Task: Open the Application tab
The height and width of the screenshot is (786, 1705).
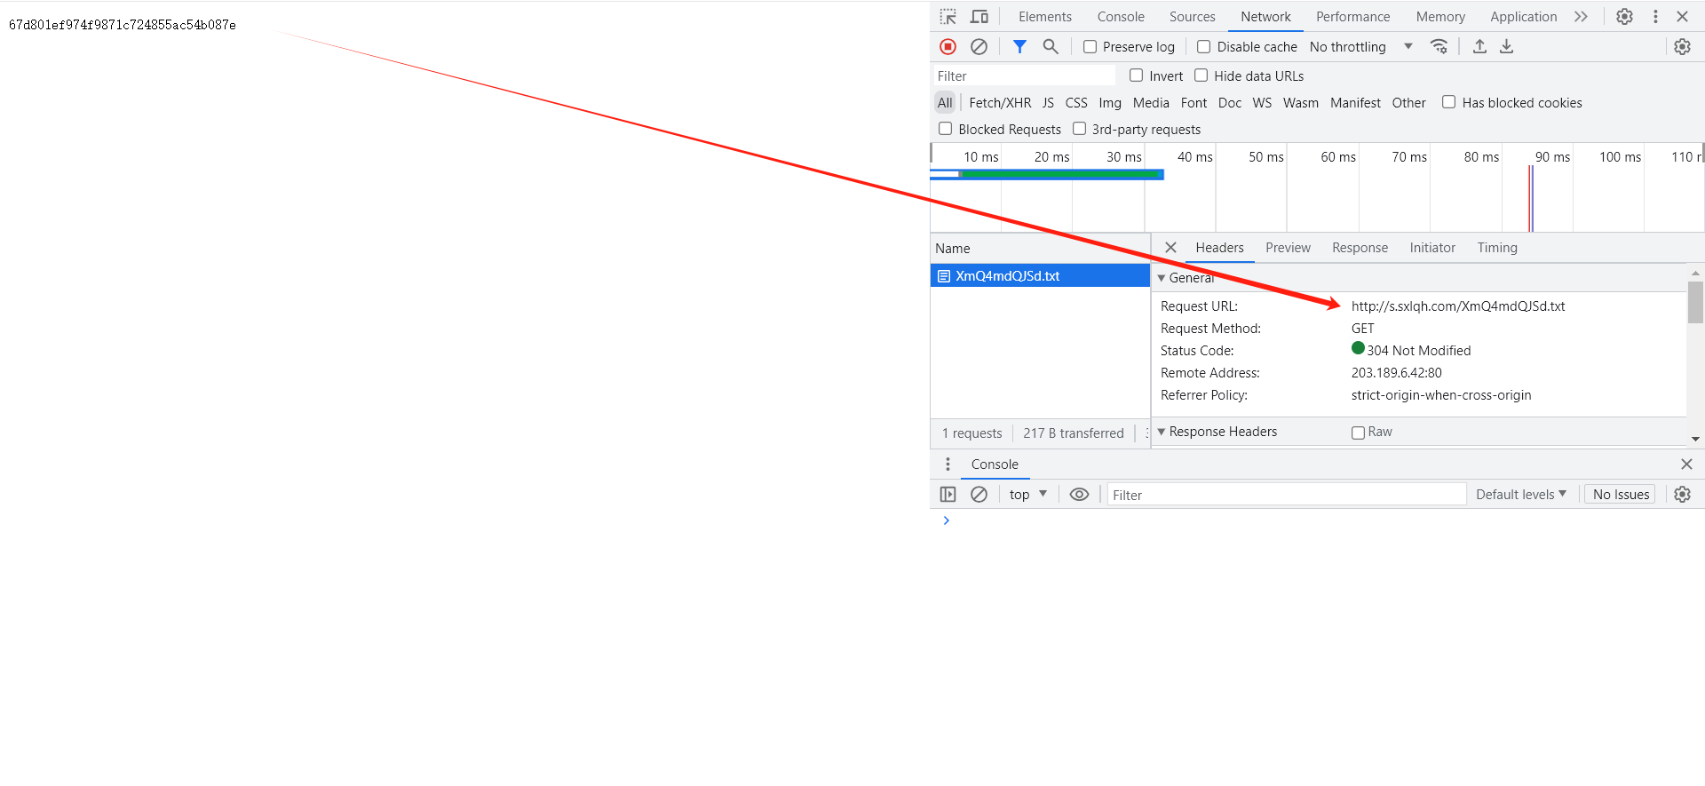Action: [1524, 17]
